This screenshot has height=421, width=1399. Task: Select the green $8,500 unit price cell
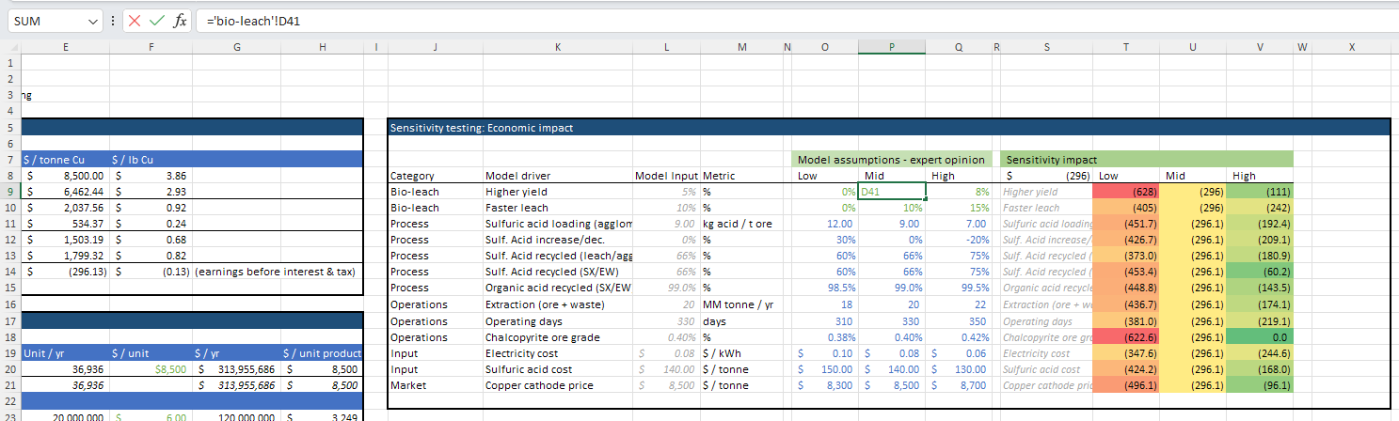coord(151,369)
